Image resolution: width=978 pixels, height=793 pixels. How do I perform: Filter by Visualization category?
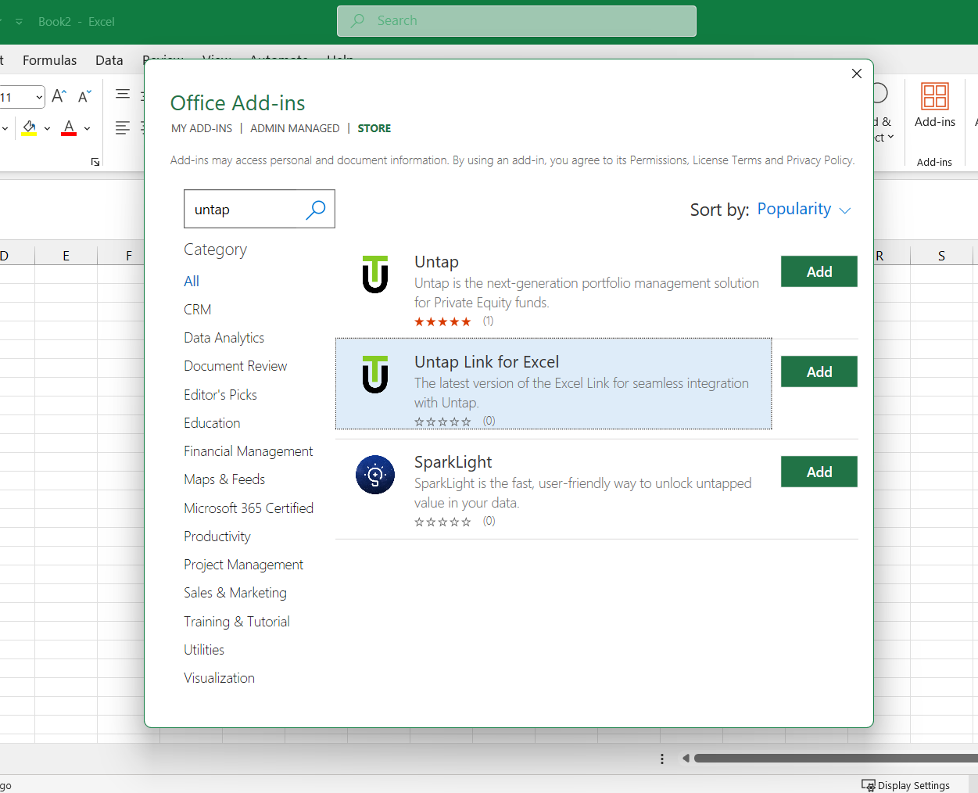point(219,678)
